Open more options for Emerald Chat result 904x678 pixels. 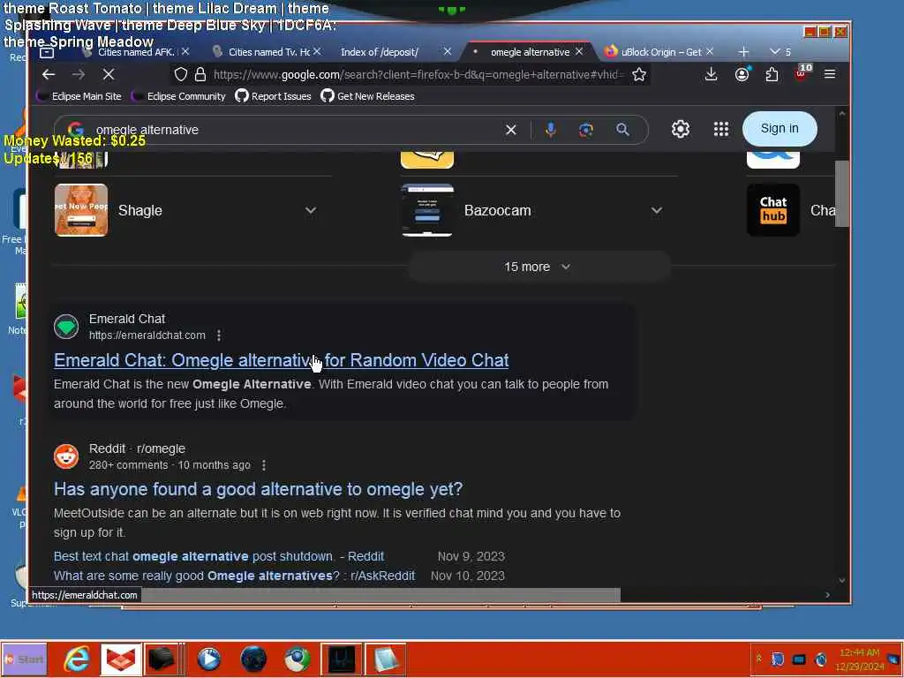click(x=219, y=335)
